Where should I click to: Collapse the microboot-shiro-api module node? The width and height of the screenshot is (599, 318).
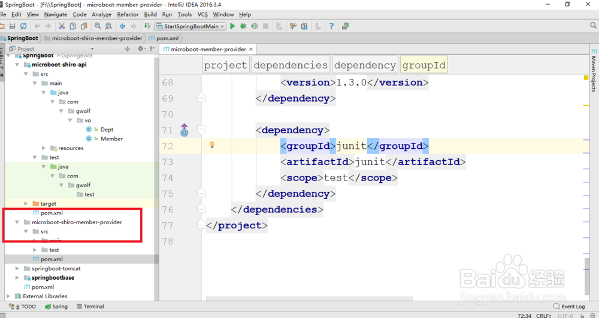(x=17, y=65)
